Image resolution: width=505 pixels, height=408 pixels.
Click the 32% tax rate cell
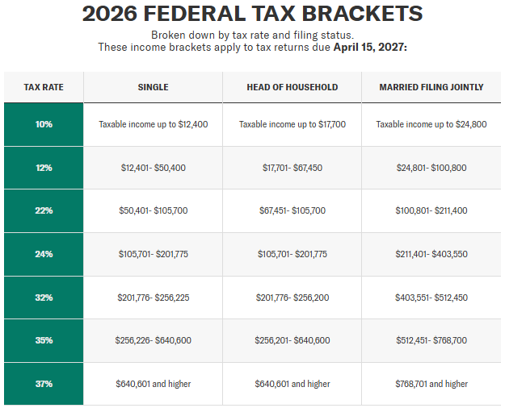(44, 298)
